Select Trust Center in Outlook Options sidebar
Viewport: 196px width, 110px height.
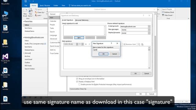[54, 53]
